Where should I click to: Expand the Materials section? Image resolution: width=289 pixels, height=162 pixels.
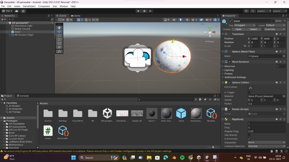(223, 66)
